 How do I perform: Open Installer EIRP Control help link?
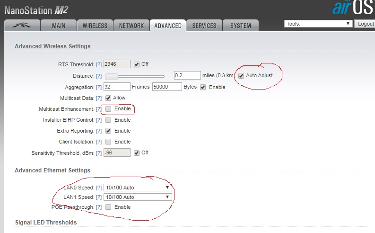coord(99,120)
